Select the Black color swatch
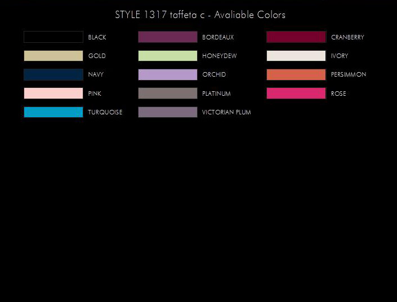This screenshot has width=397, height=302. [x=53, y=37]
